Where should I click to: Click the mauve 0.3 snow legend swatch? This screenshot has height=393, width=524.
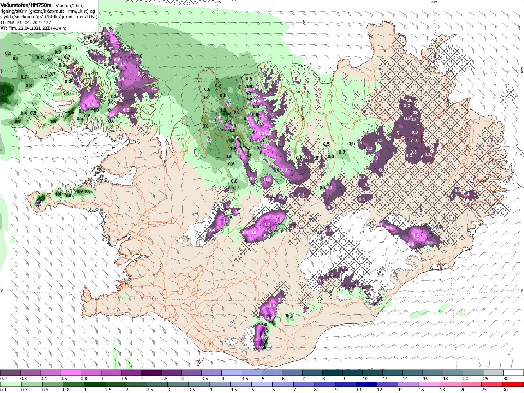30,373
